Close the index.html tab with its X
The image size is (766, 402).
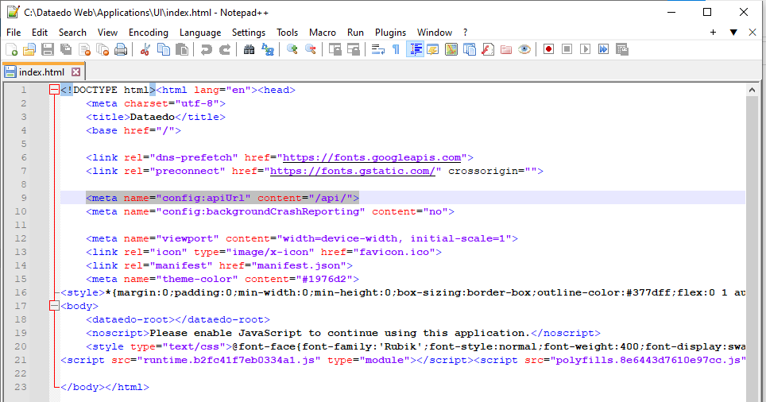coord(76,72)
